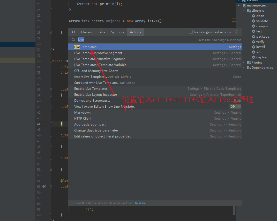Click the editor vertical scrollbar thumb
The width and height of the screenshot is (277, 221).
point(234,211)
